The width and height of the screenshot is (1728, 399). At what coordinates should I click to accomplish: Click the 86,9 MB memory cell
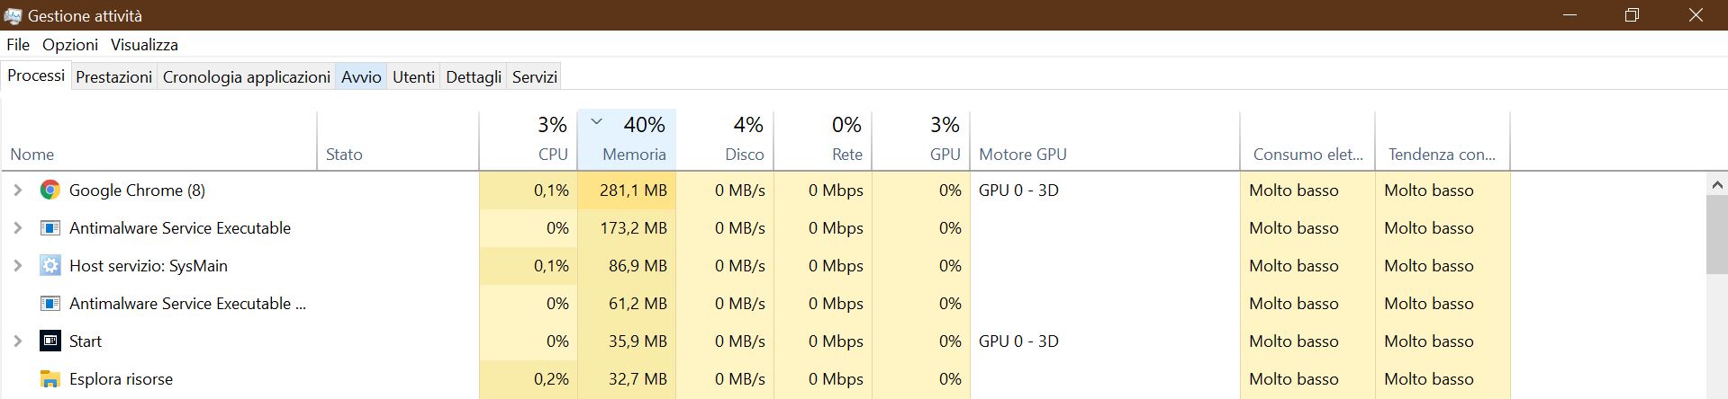click(x=627, y=265)
